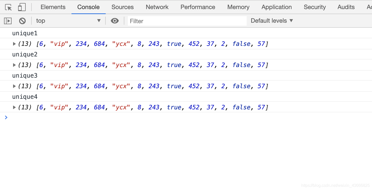The image size is (372, 190).
Task: Switch to the Elements tab
Action: click(x=53, y=7)
